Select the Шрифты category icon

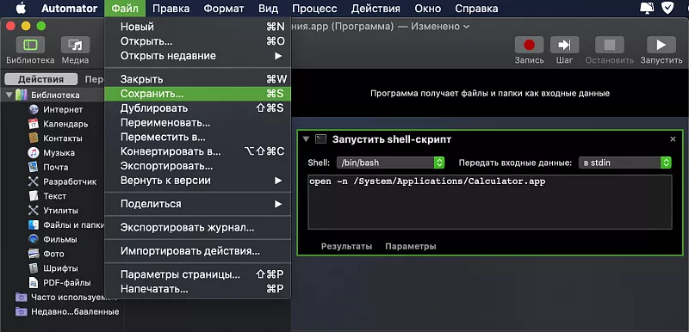click(34, 268)
